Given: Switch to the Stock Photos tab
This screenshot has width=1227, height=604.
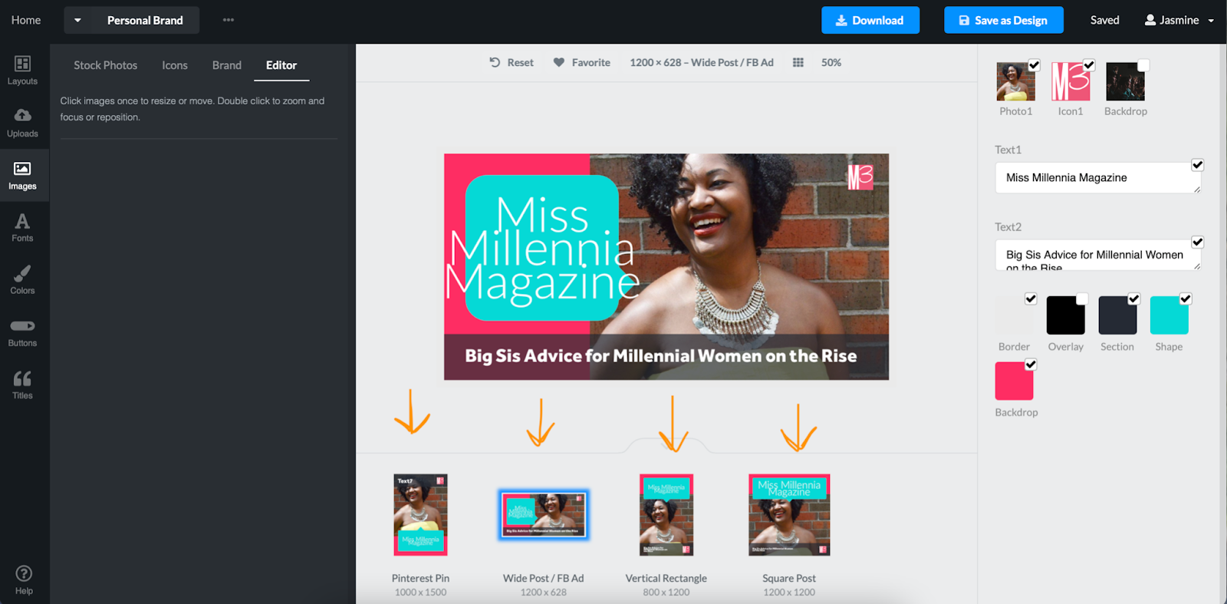Looking at the screenshot, I should (x=105, y=65).
